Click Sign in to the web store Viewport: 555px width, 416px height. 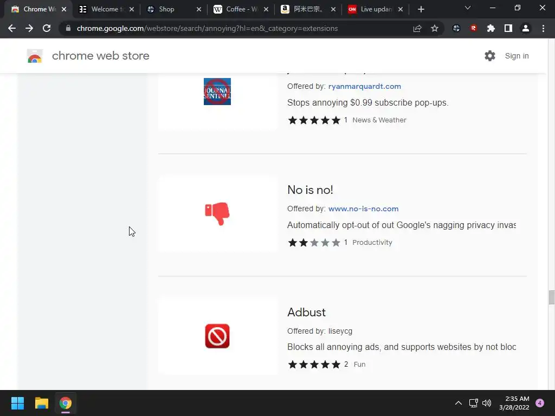pos(517,56)
